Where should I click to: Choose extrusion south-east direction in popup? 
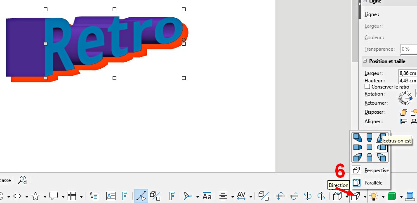[x=382, y=157]
